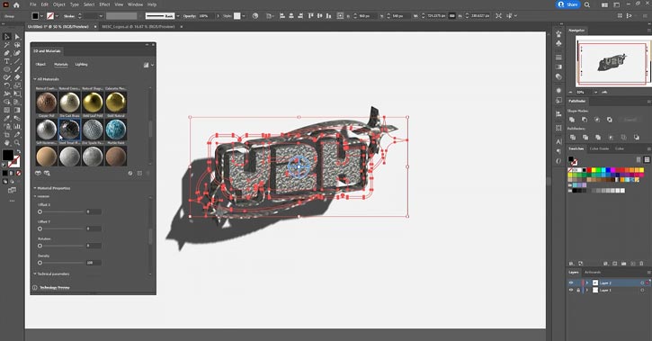Select the Gold Leaf Foil material sphere
The width and height of the screenshot is (652, 341).
(93, 102)
